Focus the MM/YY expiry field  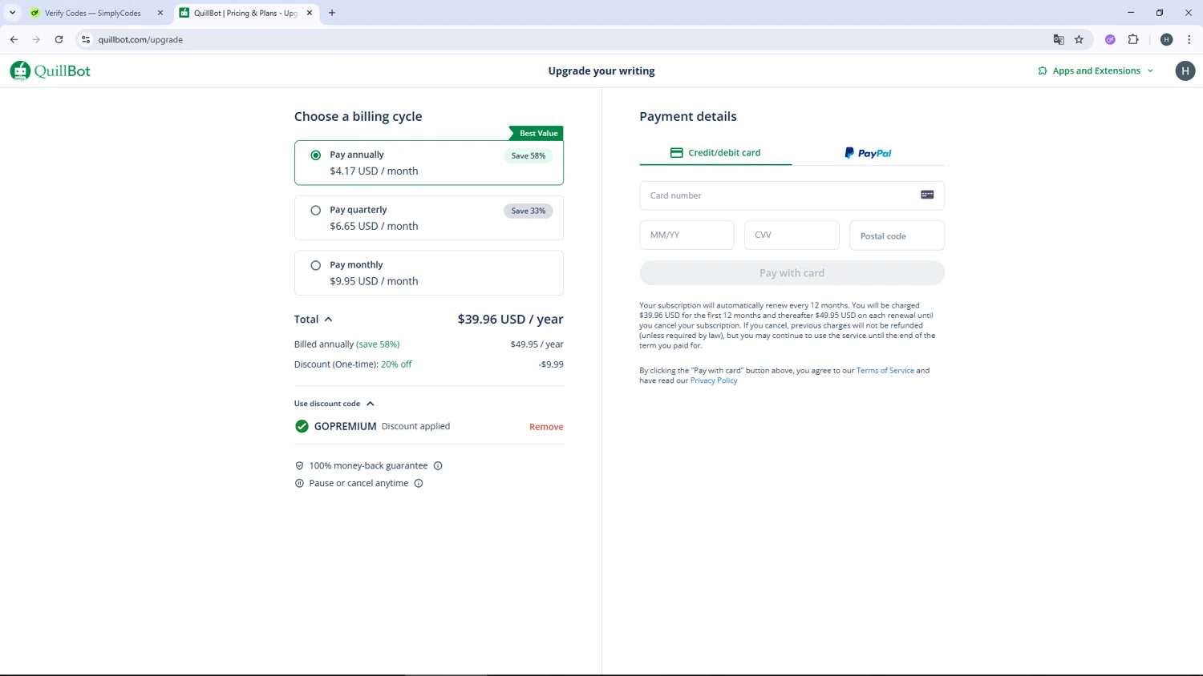[687, 235]
